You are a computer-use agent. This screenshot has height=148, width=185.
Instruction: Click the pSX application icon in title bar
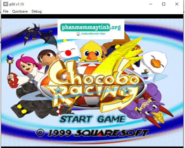pos(5,4)
